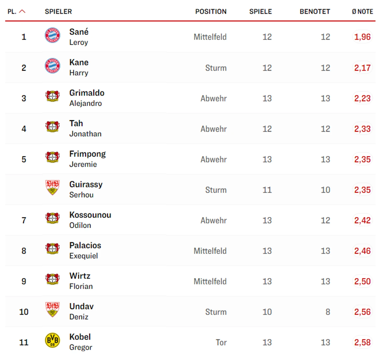Click the Bayern logo beside Sané
This screenshot has height=357, width=384.
click(x=52, y=35)
